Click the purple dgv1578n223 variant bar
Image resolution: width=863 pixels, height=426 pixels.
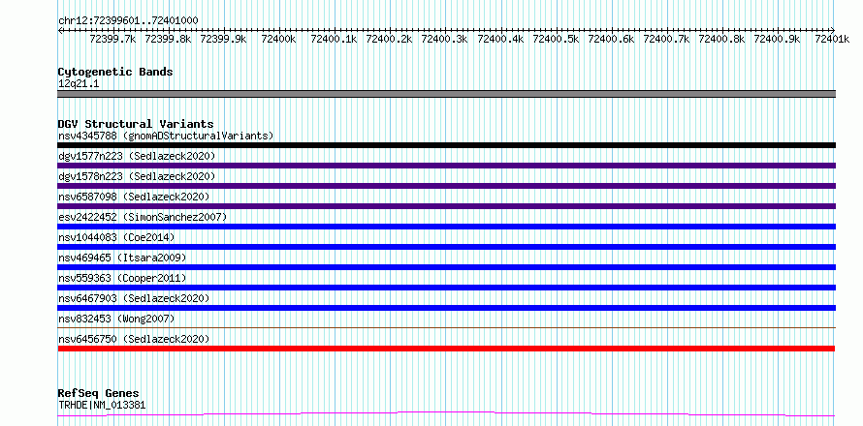(446, 186)
